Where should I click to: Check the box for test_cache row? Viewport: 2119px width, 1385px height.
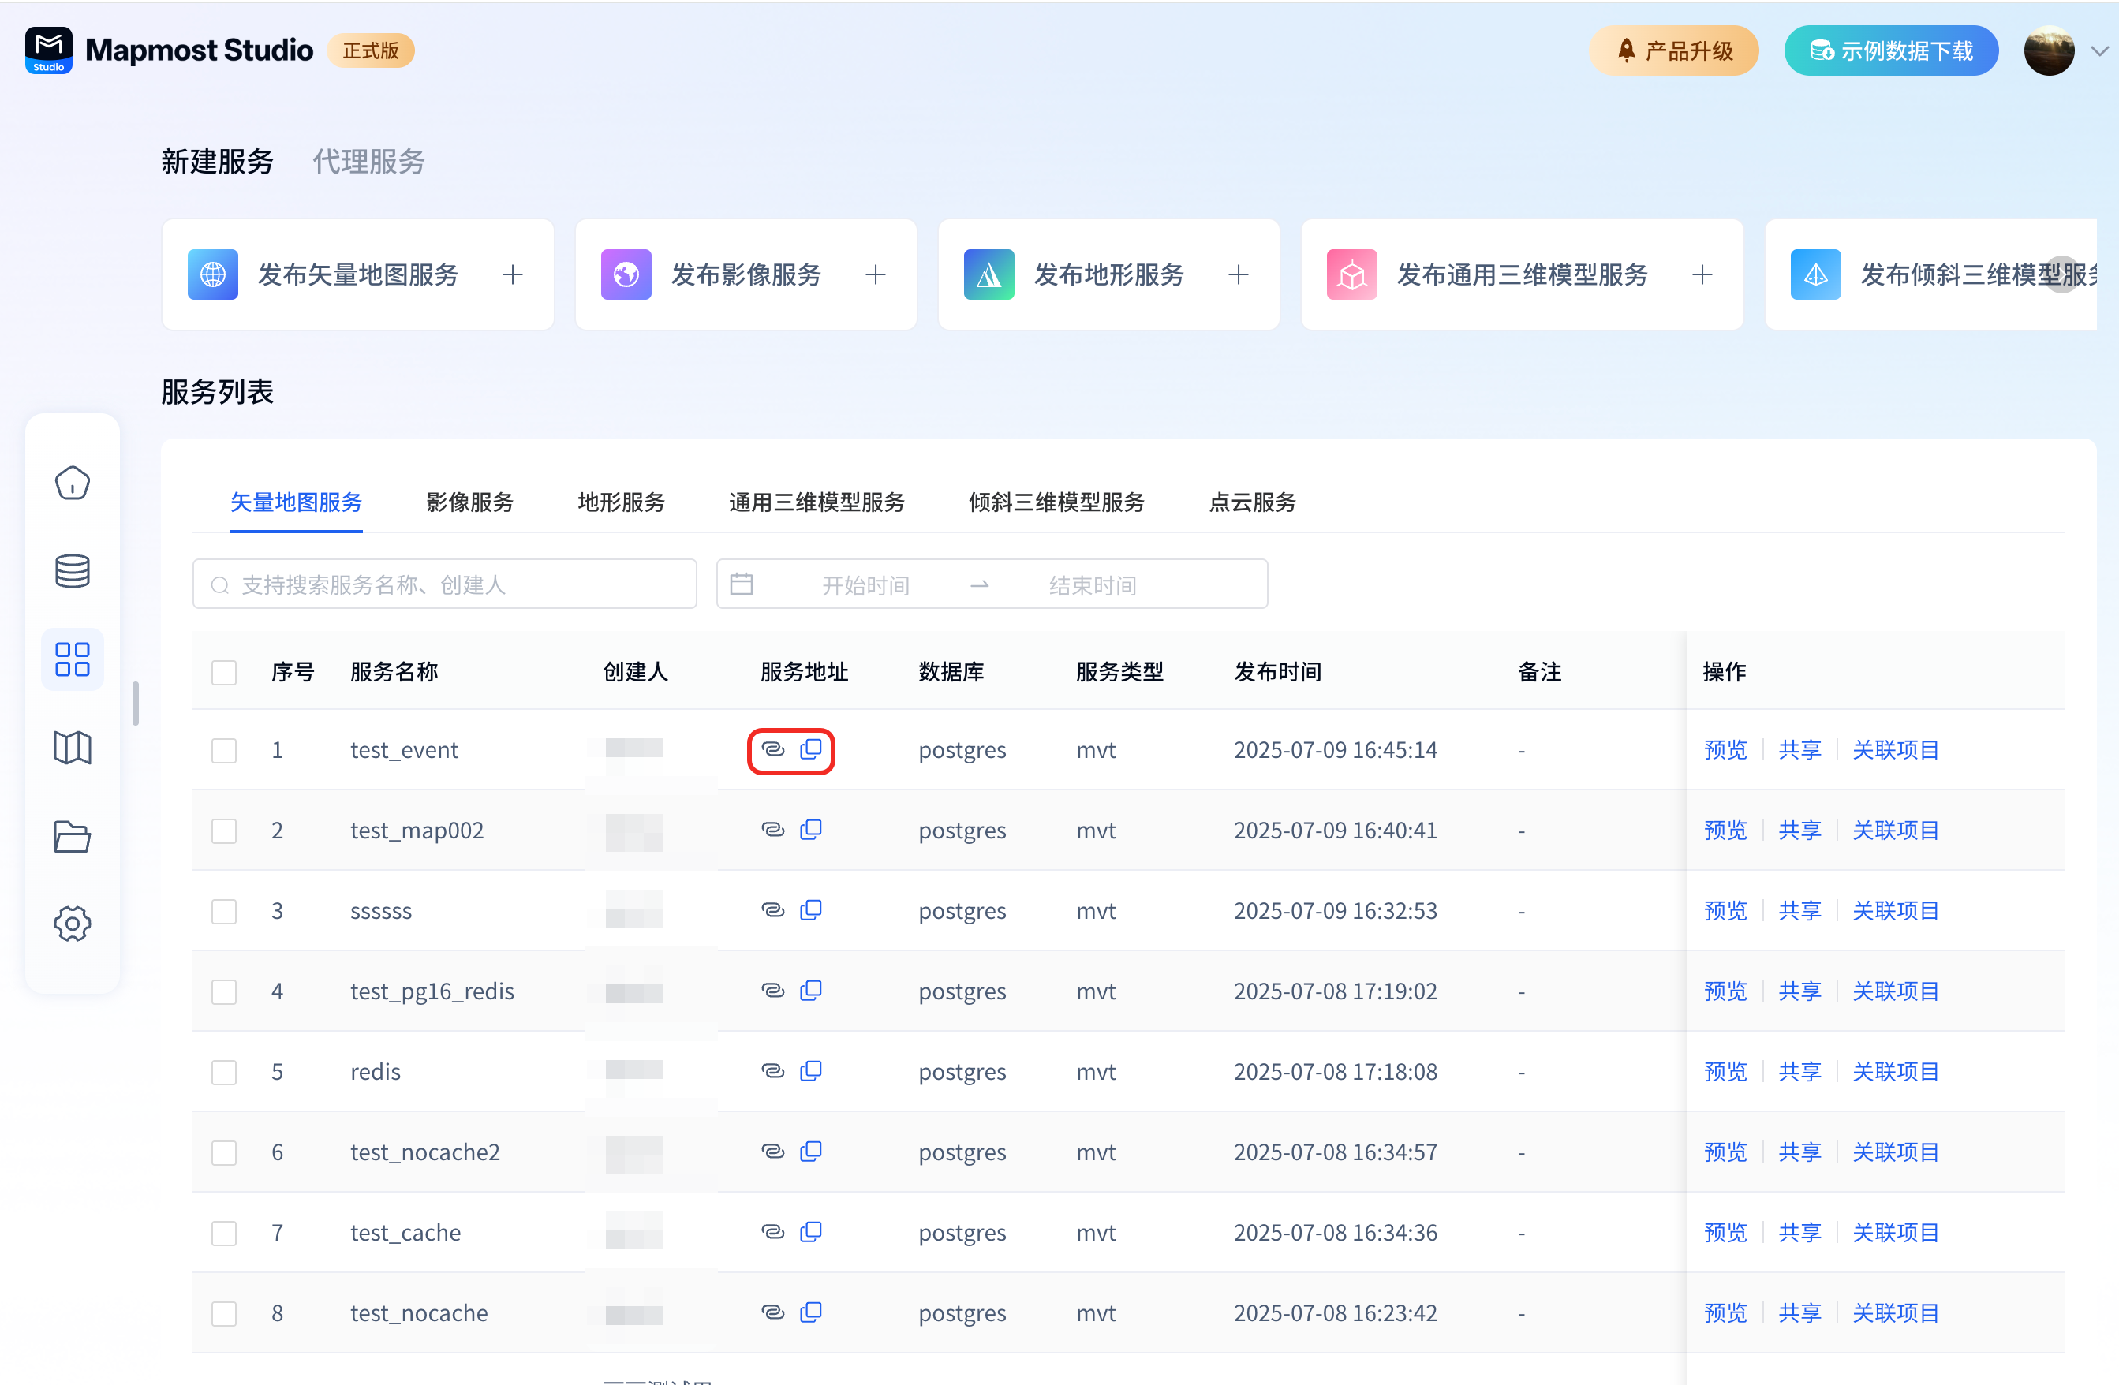click(x=224, y=1233)
